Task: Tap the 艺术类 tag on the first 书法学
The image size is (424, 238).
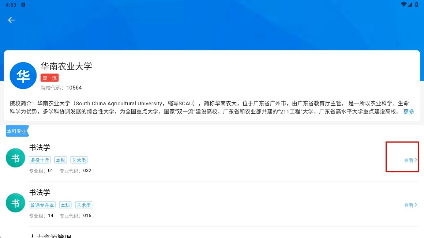Action: tap(79, 160)
